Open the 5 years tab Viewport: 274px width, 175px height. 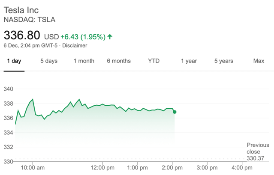223,61
